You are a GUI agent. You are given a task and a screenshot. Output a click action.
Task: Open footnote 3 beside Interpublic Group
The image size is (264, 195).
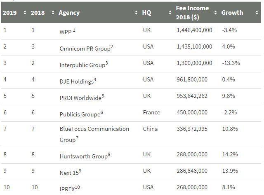(106, 63)
